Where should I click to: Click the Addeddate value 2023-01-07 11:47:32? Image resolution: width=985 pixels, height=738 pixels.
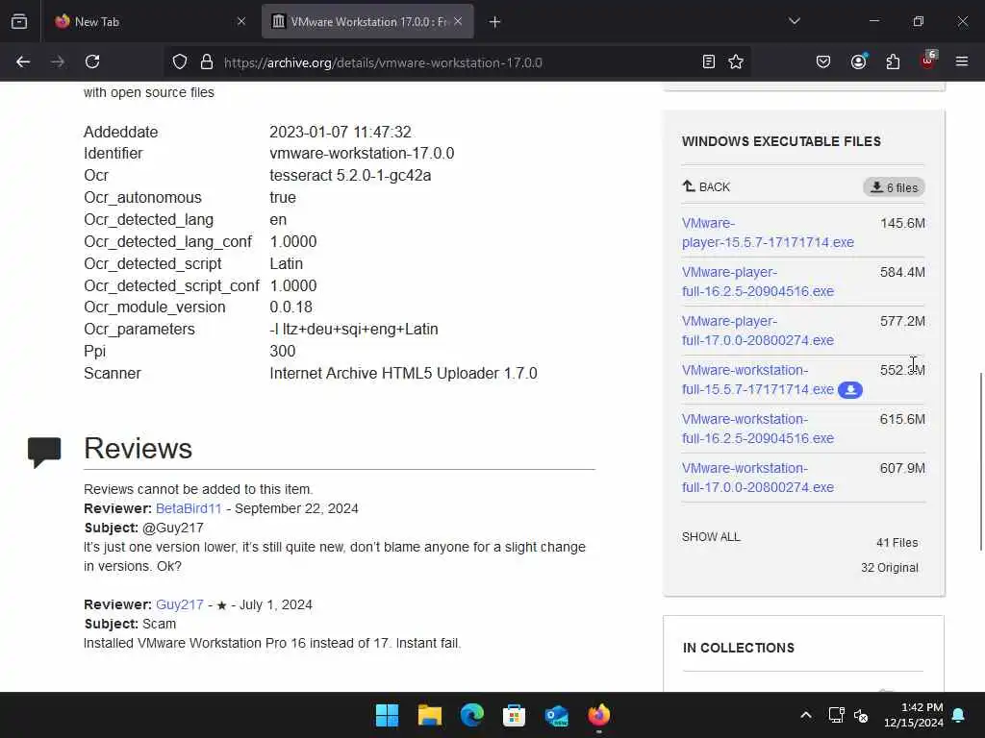click(x=341, y=132)
